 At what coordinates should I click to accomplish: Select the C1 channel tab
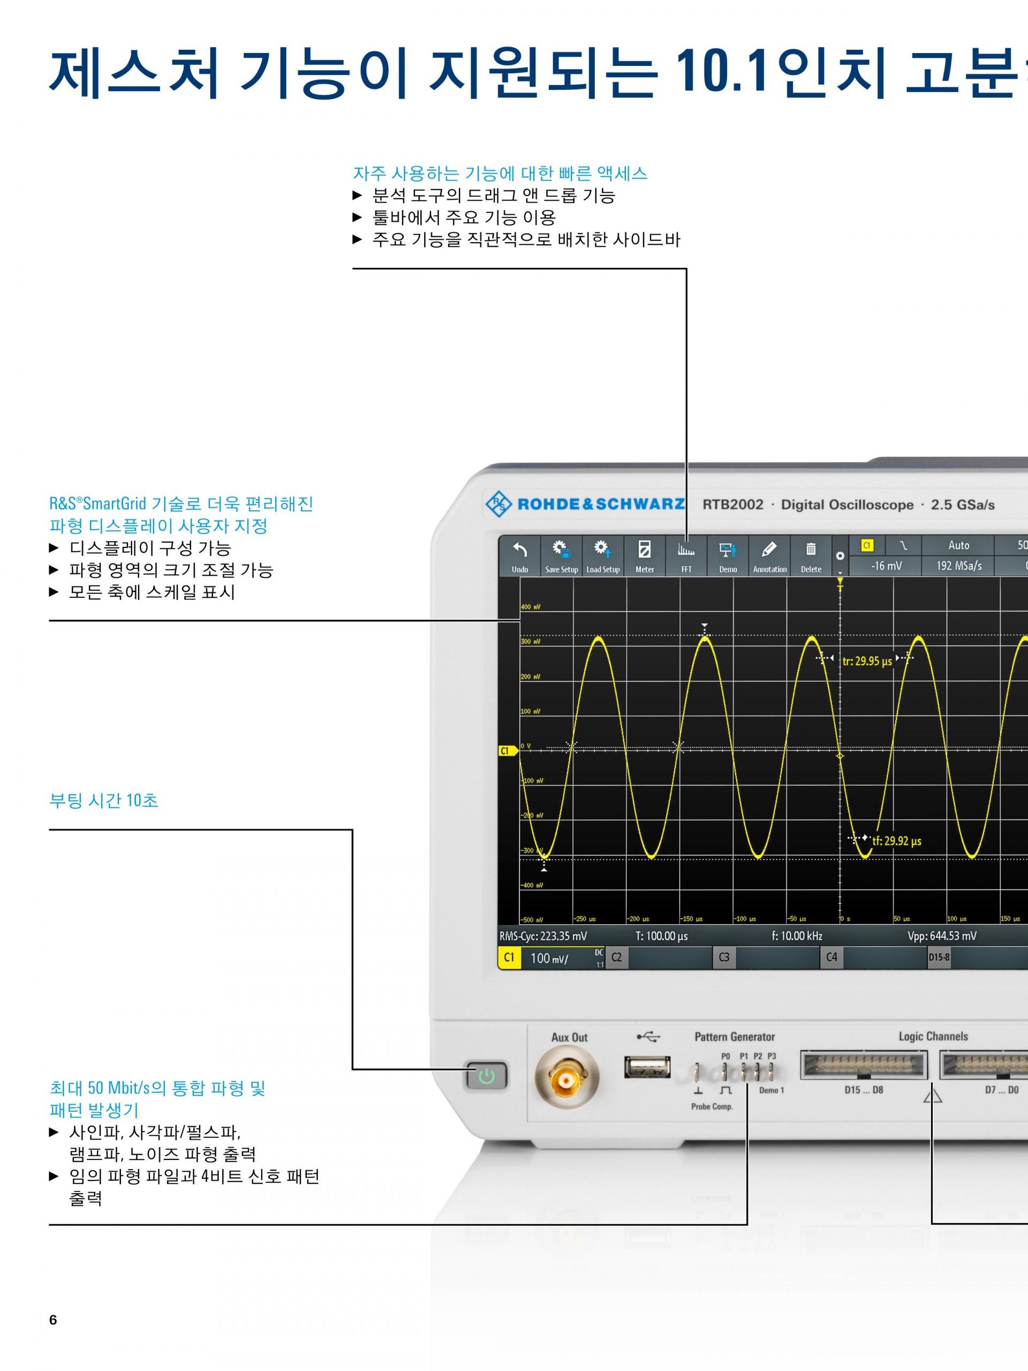(509, 958)
